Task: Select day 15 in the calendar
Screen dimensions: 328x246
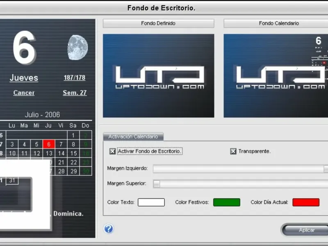Action: click(x=73, y=153)
